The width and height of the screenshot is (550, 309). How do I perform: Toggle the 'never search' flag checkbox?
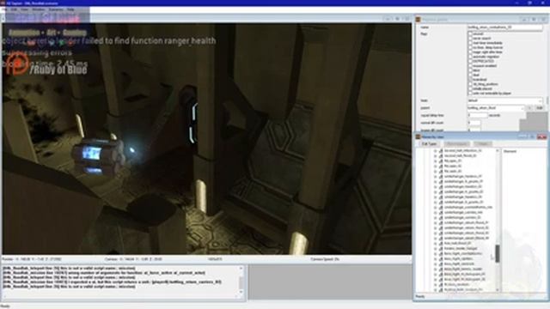click(470, 38)
